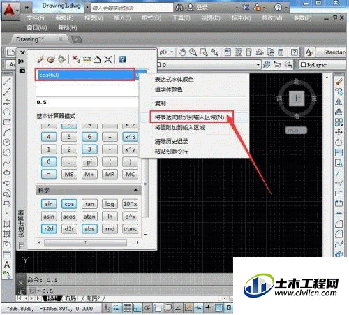Choose 将表达式附加到输入区域(N) from the context menu
Viewport: 349px width, 315px height.
tap(190, 117)
